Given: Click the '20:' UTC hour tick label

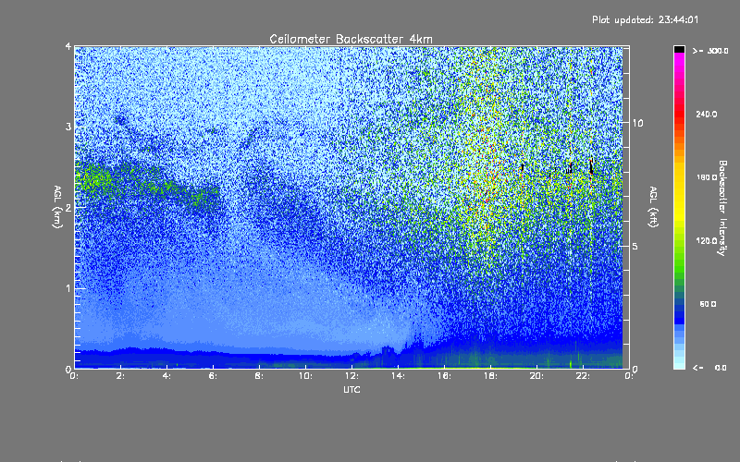Looking at the screenshot, I should [x=536, y=376].
